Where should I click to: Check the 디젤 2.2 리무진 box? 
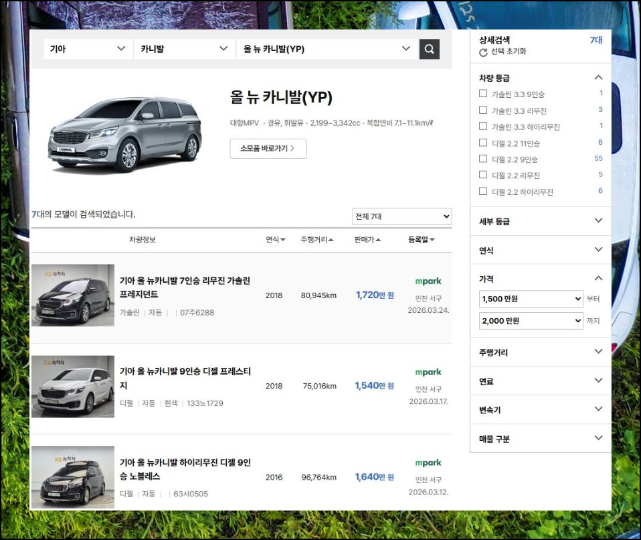tap(483, 175)
